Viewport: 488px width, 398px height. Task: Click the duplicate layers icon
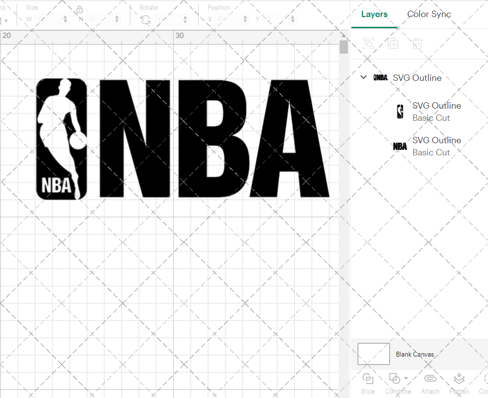393,43
